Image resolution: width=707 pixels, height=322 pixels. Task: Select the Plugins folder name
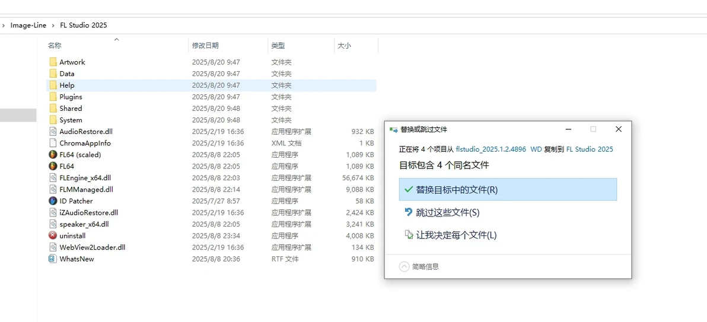[71, 97]
